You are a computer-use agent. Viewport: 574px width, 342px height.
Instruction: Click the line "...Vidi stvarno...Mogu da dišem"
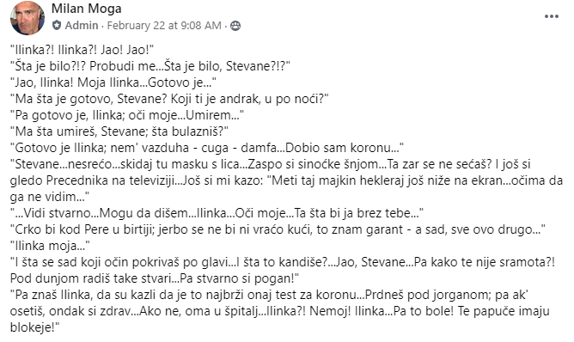click(217, 213)
